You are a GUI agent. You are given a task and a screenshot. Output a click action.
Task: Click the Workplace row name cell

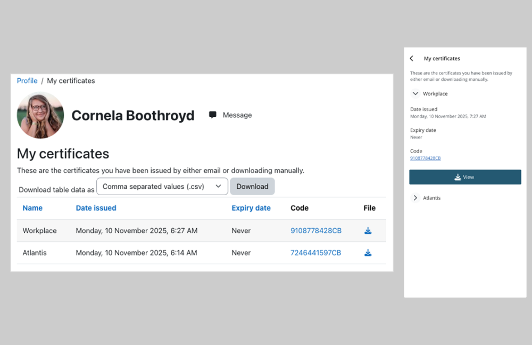pyautogui.click(x=39, y=231)
